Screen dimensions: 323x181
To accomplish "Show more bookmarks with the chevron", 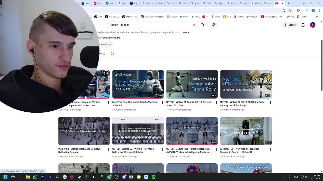I will pyautogui.click(x=317, y=17).
